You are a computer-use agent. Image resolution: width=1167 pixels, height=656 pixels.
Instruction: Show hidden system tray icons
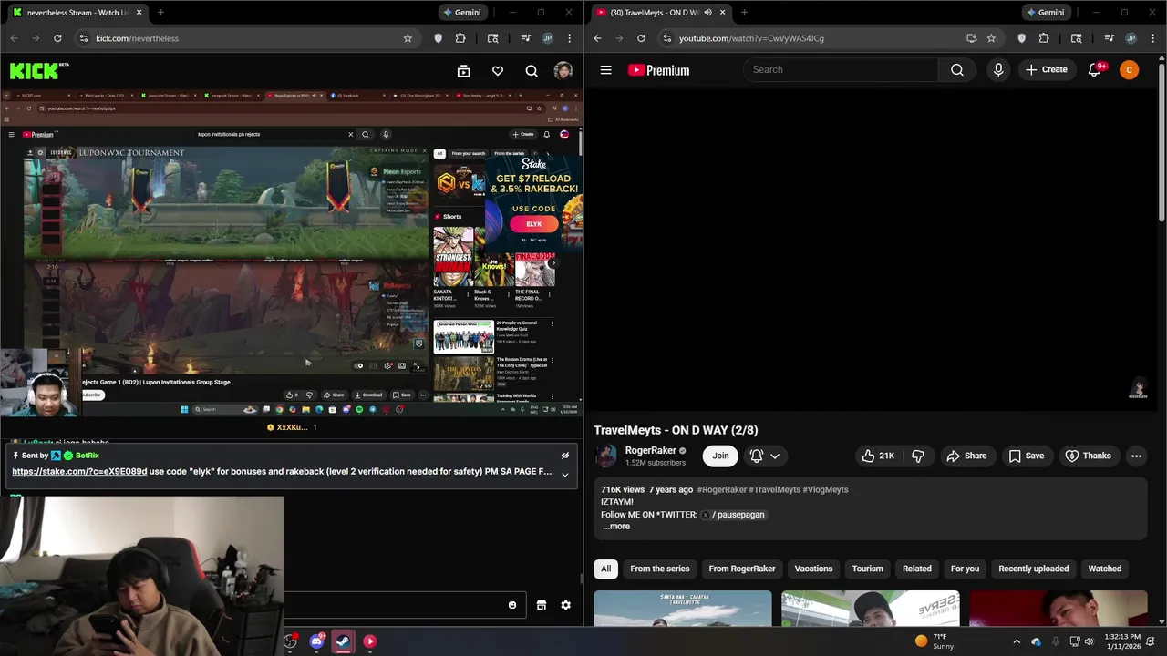(x=1017, y=641)
